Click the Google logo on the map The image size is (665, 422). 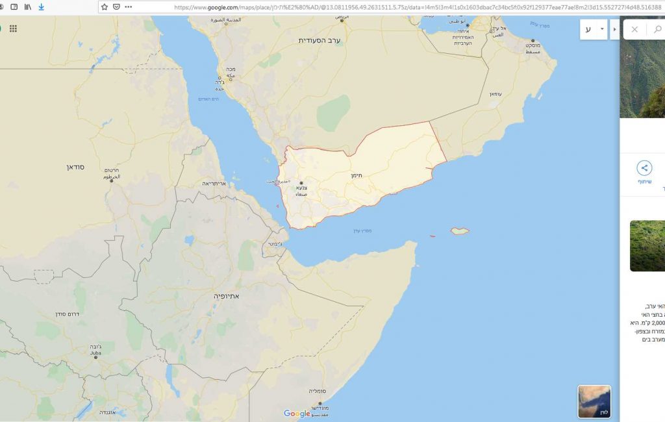[x=297, y=414]
